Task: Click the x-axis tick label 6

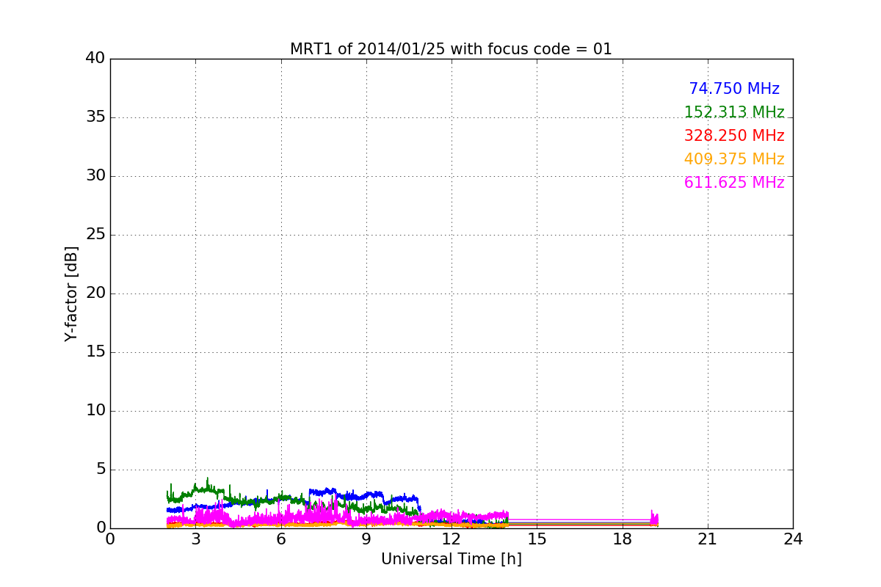Action: pos(281,539)
